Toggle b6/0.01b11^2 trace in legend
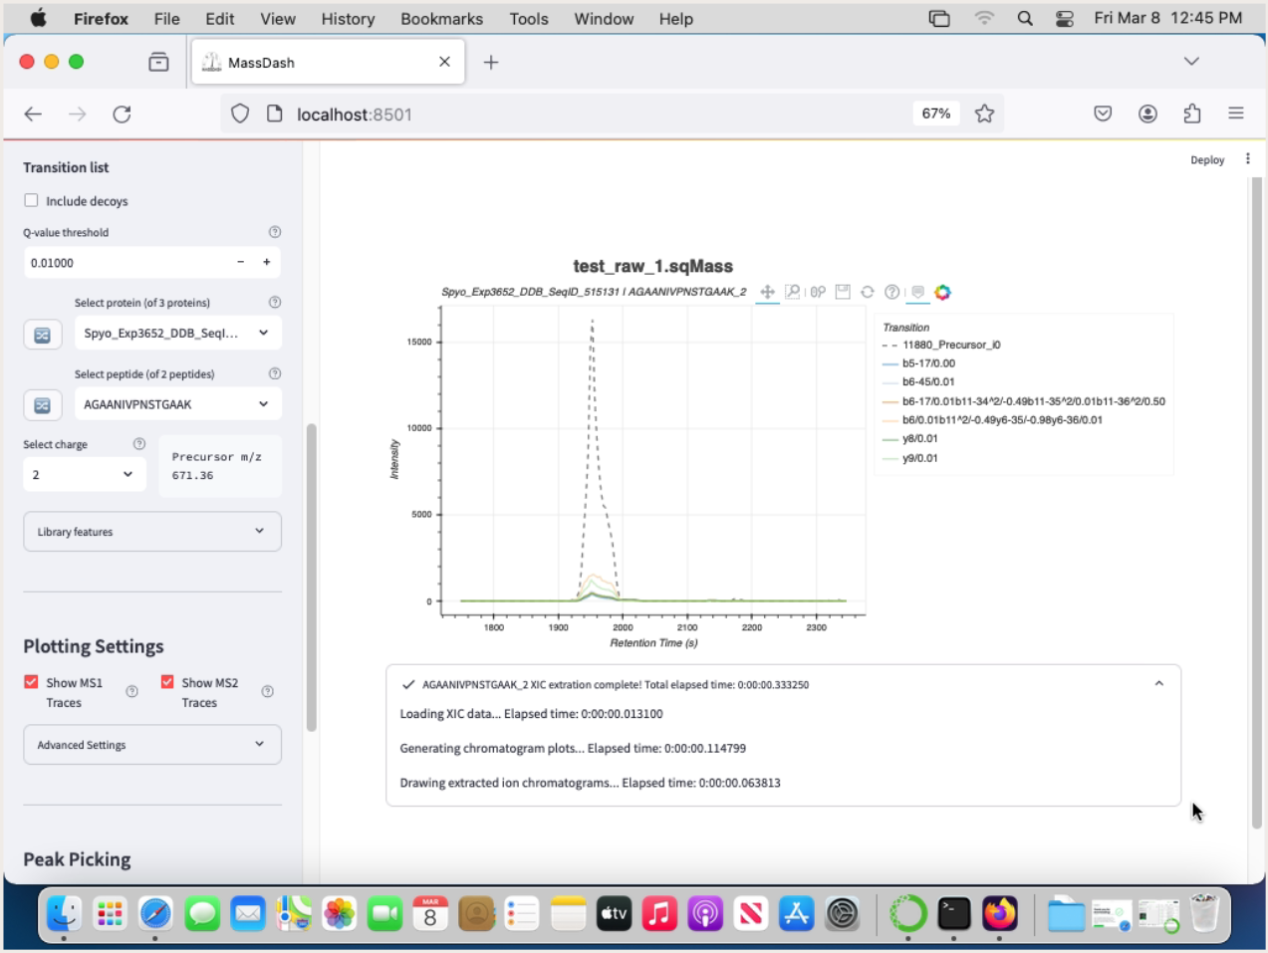Screen dimensions: 1268x953 pyautogui.click(x=992, y=420)
